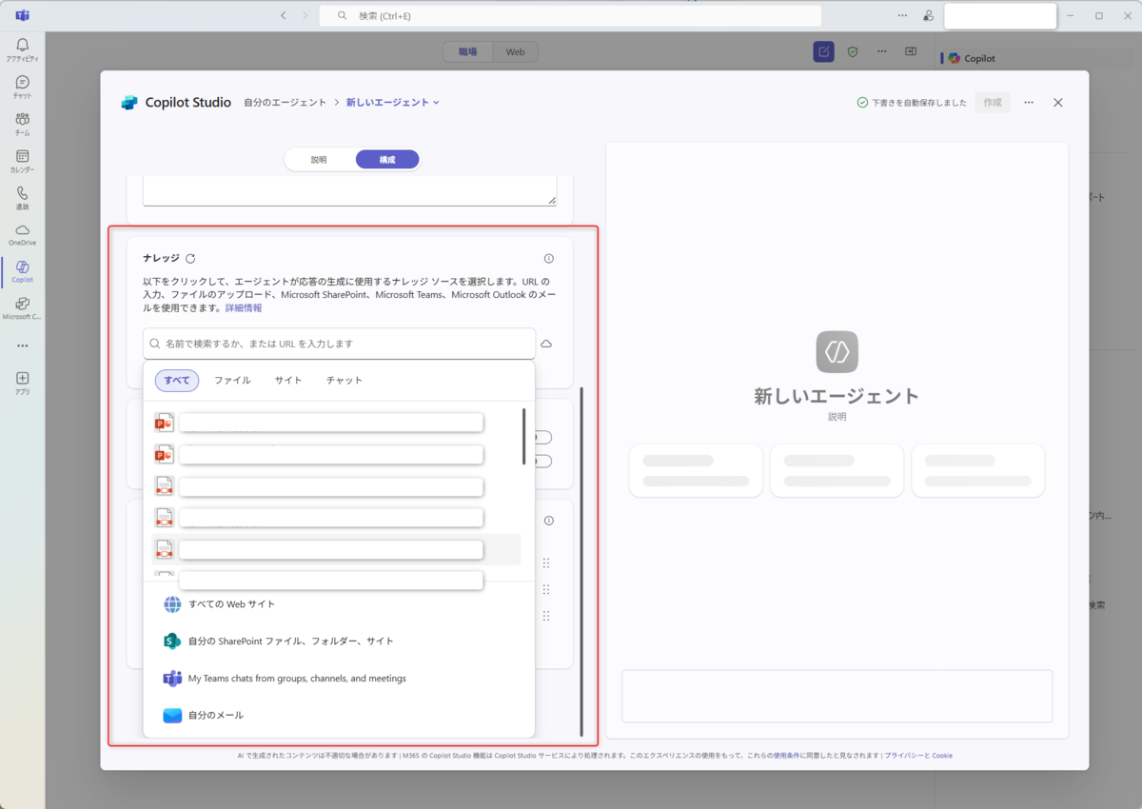Select Copilot in the Teams sidebar

coord(22,271)
